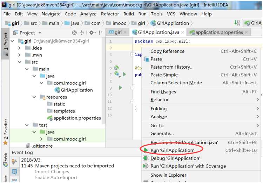This screenshot has width=263, height=183.
Task: Click the make project build icon in toolbar
Action: (237, 23)
